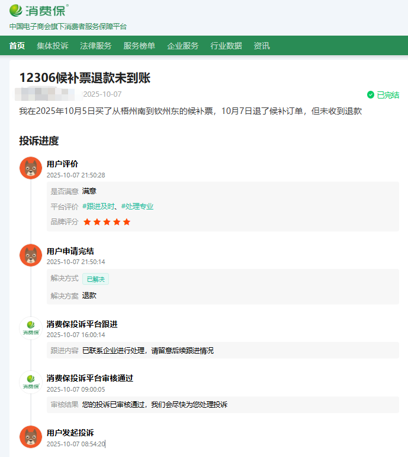The width and height of the screenshot is (408, 457).
Task: Click the fifth star in 品牌评分
Action: tap(126, 222)
